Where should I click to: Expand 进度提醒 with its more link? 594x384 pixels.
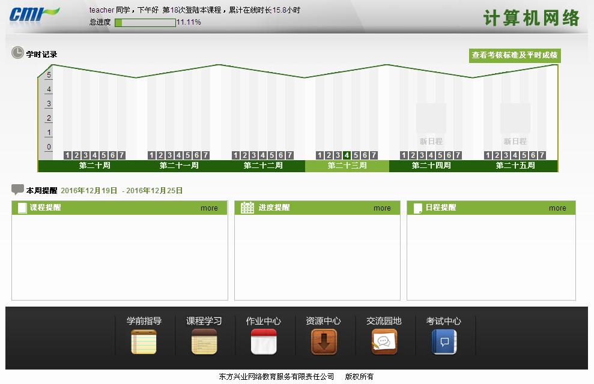[x=382, y=208]
